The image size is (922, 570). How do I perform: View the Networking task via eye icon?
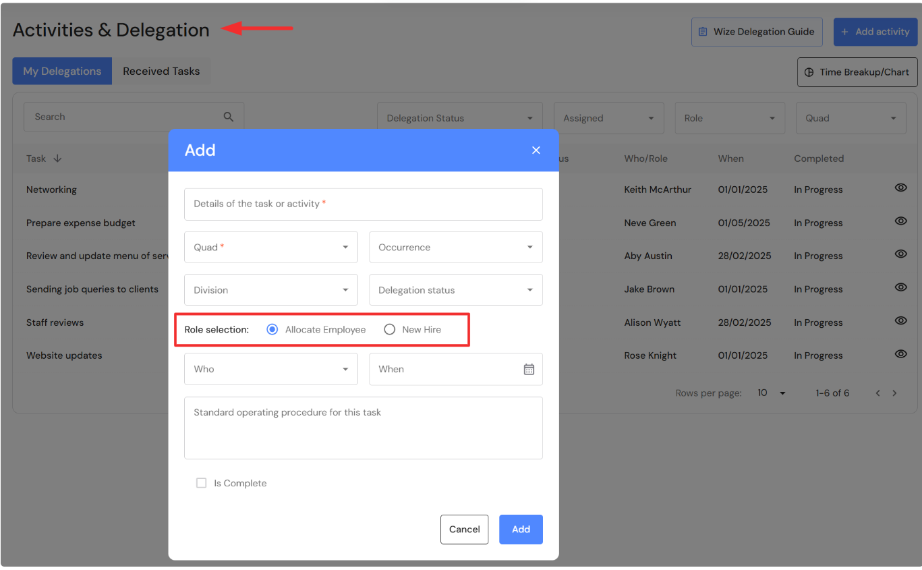[900, 188]
